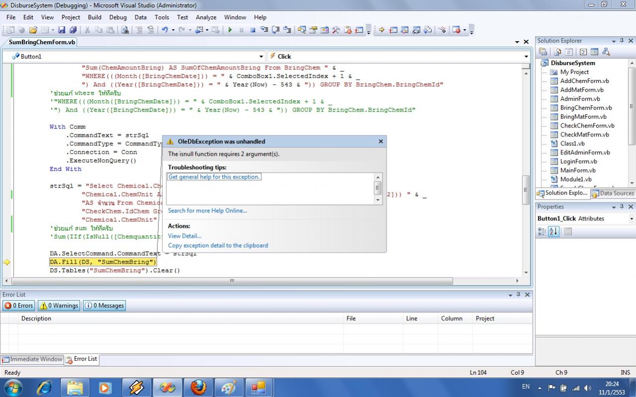Select Alphabetical sort icon in Properties

click(554, 232)
